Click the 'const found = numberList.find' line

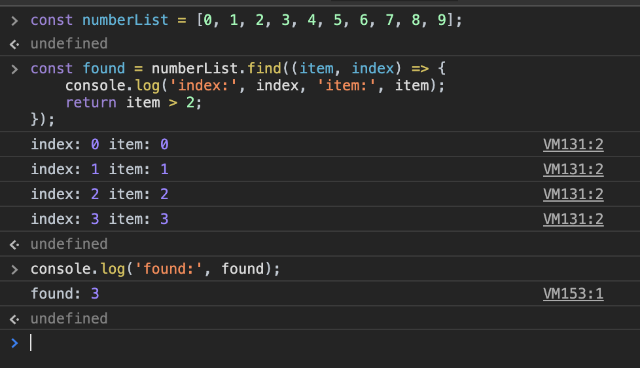pyautogui.click(x=238, y=68)
